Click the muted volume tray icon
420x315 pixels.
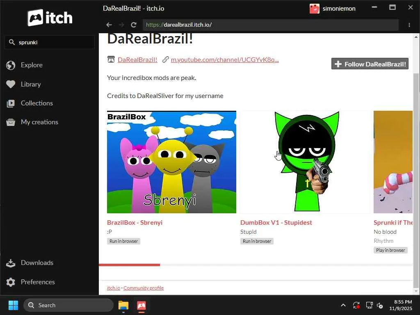click(x=380, y=305)
